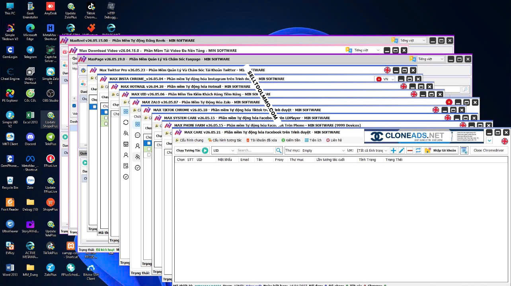Click the Search text field in MAX CARE
511x286 pixels.
tap(255, 151)
